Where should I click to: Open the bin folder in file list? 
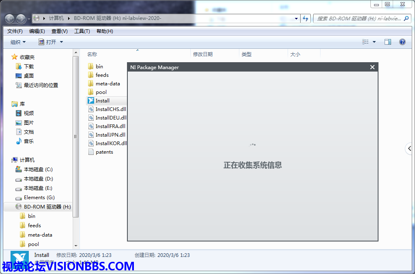click(99, 67)
